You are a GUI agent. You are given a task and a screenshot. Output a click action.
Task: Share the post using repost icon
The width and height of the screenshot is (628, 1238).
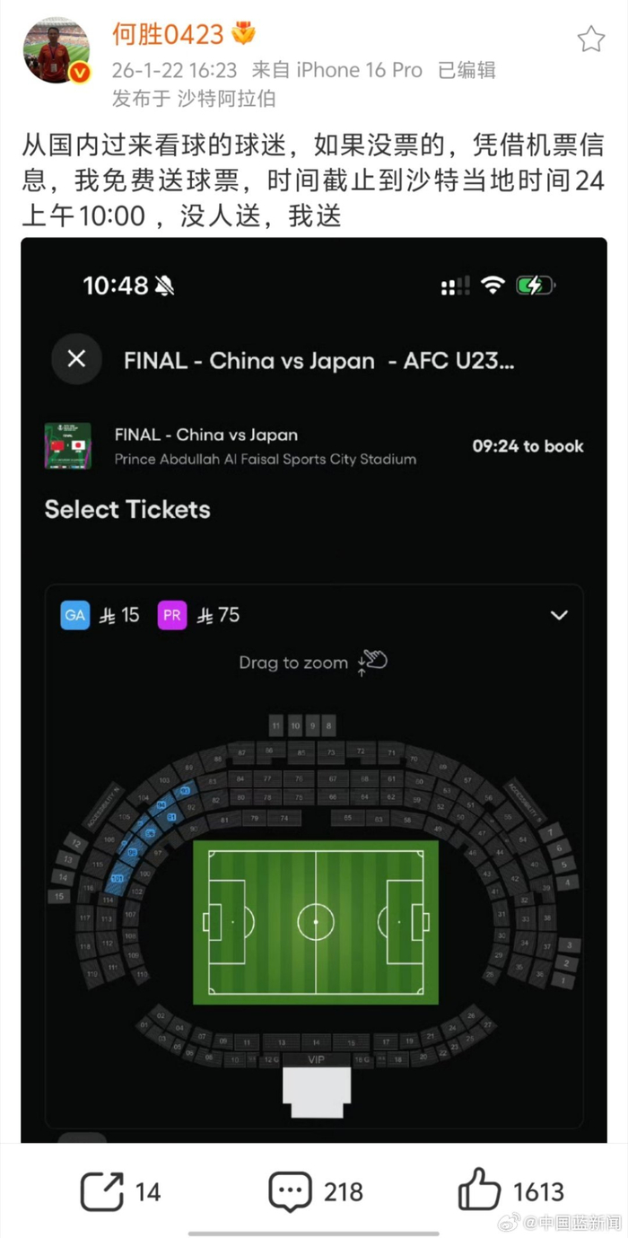102,1192
